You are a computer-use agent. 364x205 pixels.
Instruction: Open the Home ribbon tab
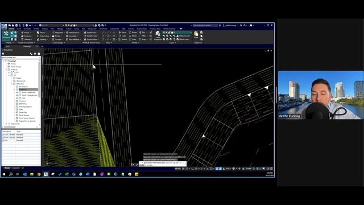pyautogui.click(x=11, y=29)
